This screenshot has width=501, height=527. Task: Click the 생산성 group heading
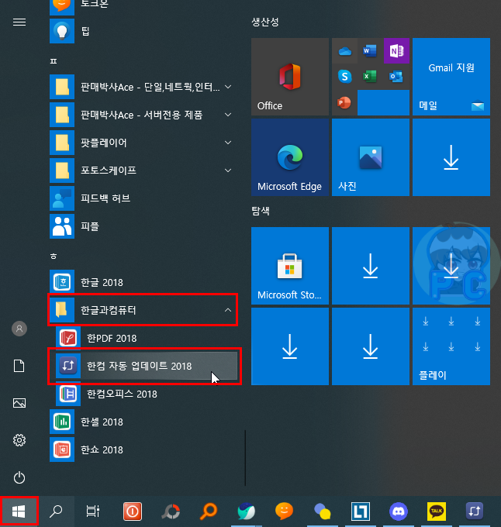click(x=265, y=22)
